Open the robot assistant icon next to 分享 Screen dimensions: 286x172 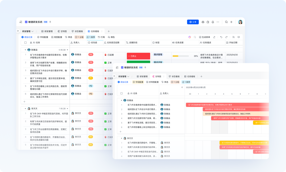pos(203,22)
